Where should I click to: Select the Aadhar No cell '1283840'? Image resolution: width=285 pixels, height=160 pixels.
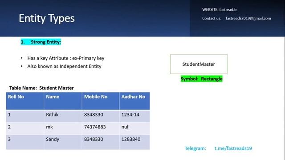[x=134, y=142]
